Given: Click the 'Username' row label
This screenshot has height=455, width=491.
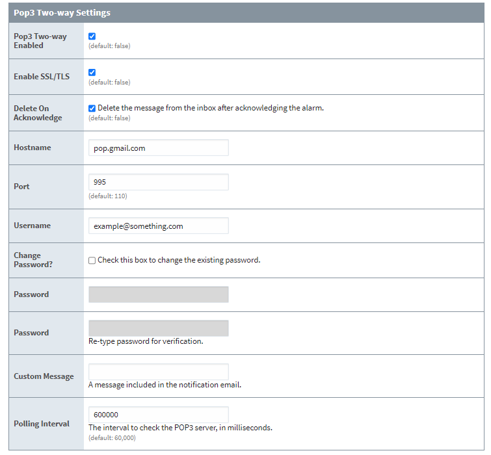Looking at the screenshot, I should click(x=33, y=226).
